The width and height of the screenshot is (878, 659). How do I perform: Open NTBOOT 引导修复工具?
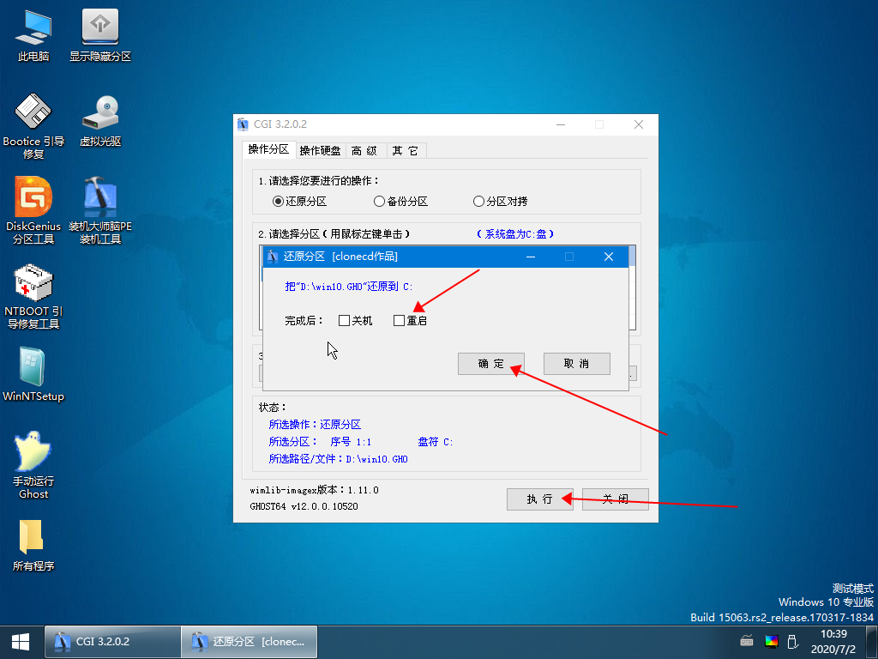click(33, 289)
